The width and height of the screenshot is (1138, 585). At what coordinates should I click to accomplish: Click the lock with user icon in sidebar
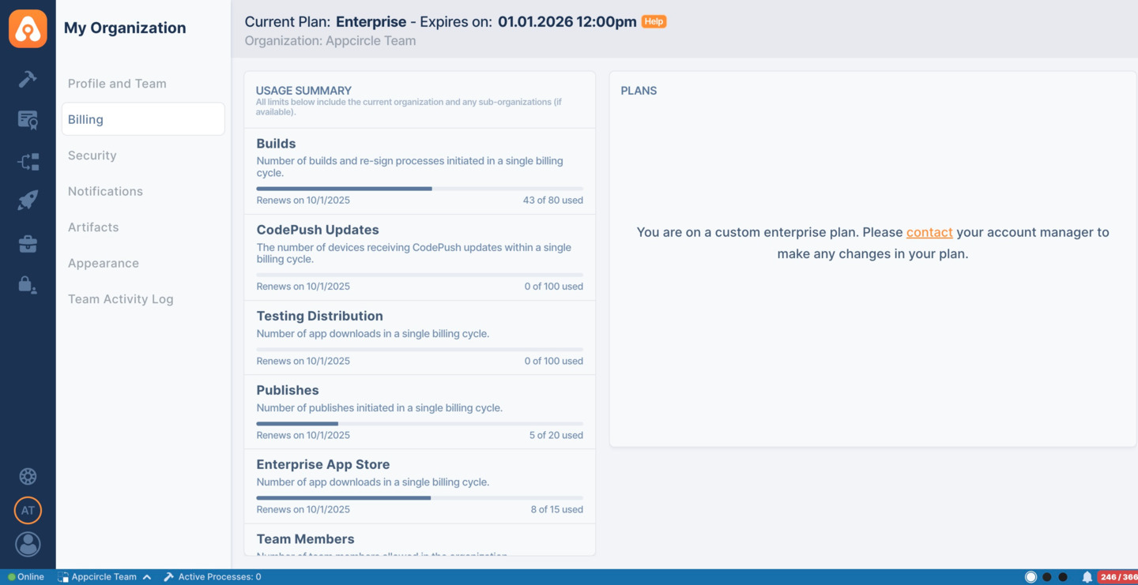point(28,285)
